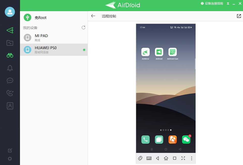Click the green USB 免Root icon
This screenshot has width=243, height=165.
pyautogui.click(x=28, y=17)
